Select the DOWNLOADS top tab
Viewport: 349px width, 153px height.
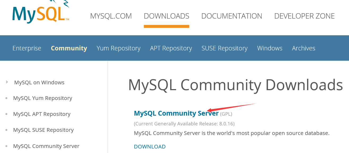click(166, 16)
